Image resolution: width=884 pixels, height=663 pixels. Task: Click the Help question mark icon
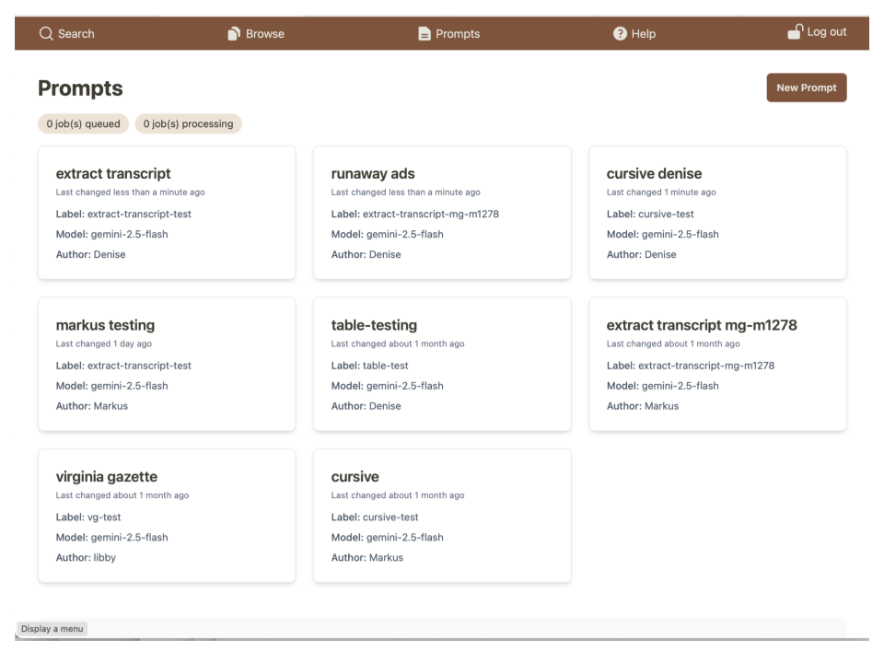620,33
